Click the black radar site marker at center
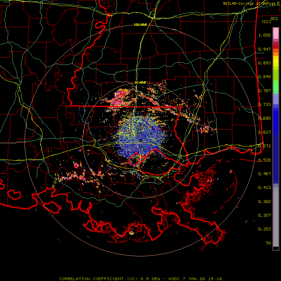The image size is (281, 281). 141,140
